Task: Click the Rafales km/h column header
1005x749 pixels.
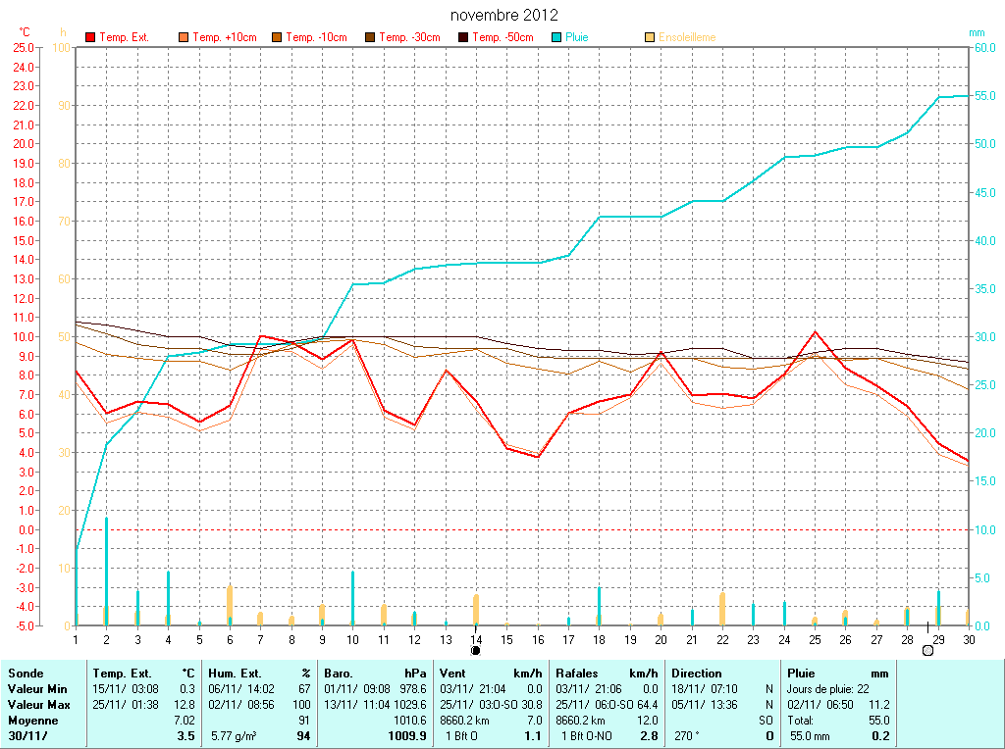Action: (x=606, y=674)
